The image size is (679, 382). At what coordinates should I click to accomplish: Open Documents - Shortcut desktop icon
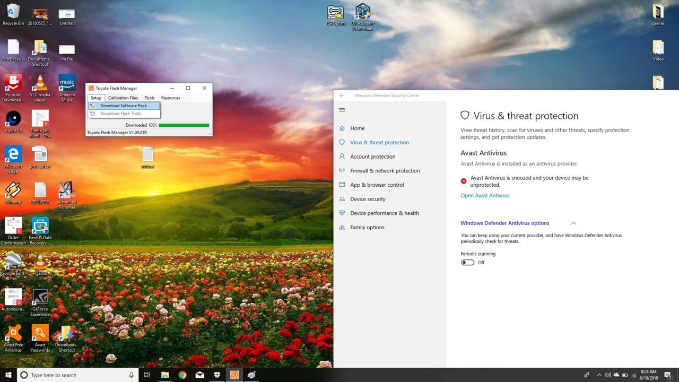(x=40, y=53)
